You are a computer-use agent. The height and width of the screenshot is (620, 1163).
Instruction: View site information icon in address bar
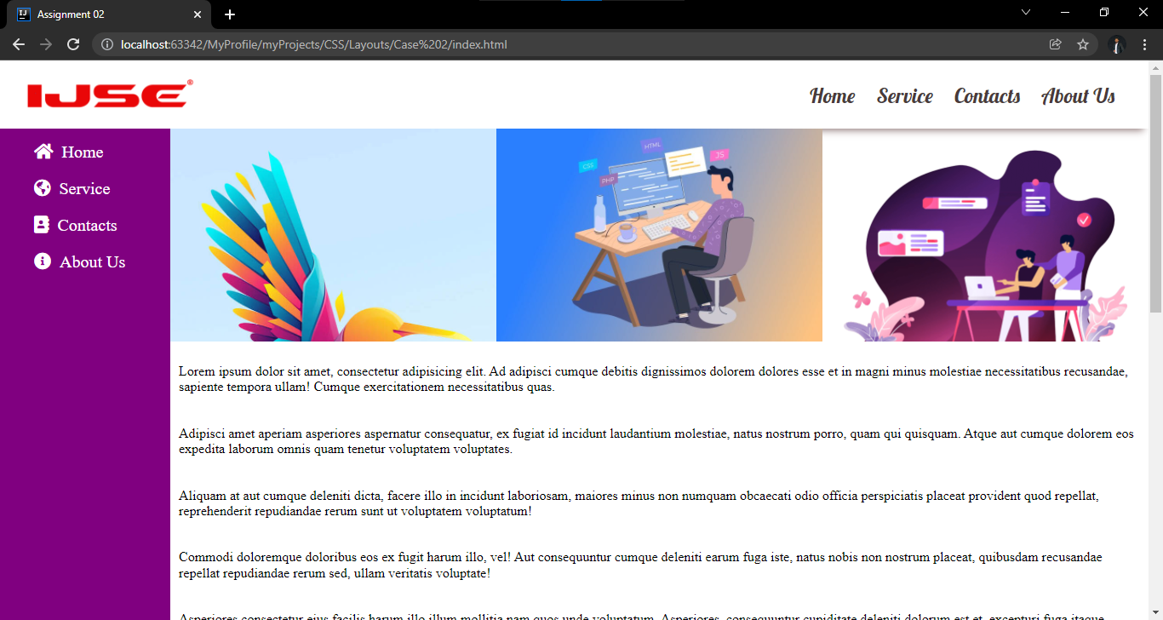click(107, 44)
